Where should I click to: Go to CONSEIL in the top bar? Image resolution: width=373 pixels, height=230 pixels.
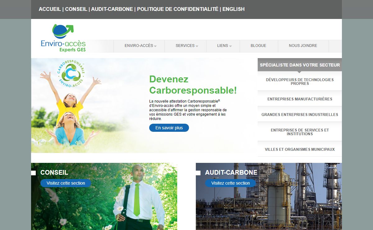click(x=76, y=9)
